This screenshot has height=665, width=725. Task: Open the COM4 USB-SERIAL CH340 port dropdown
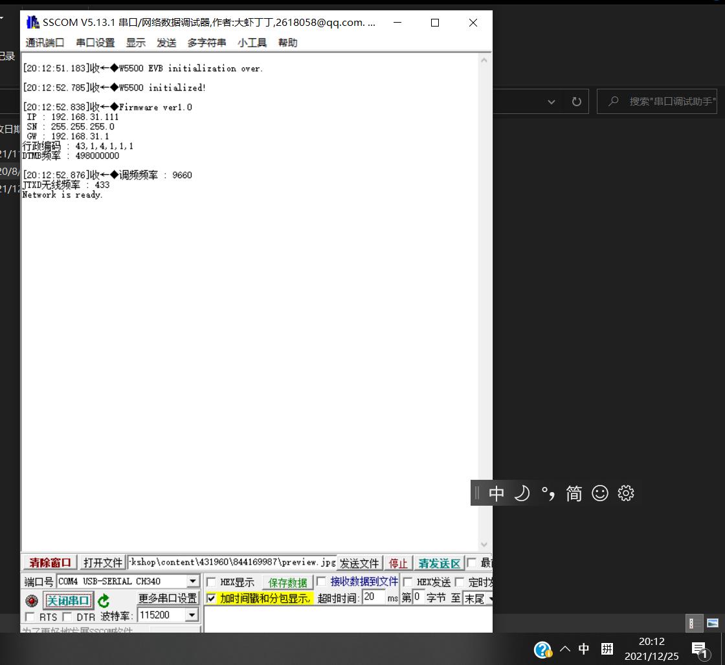193,581
